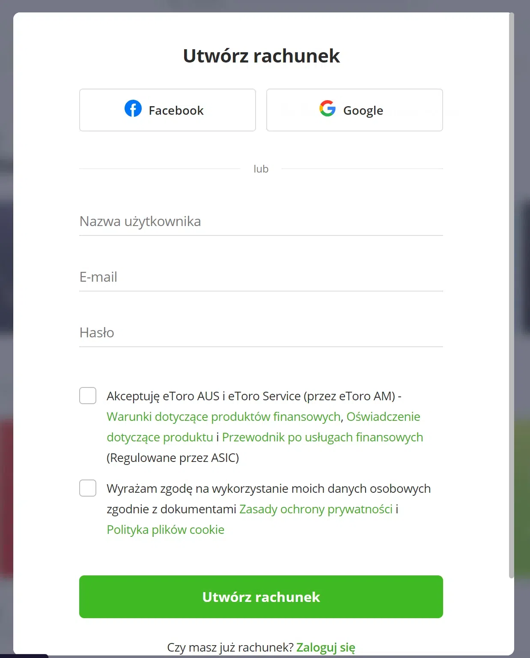Click the vertical scrollbar on the dialog
530x658 pixels.
(x=511, y=295)
